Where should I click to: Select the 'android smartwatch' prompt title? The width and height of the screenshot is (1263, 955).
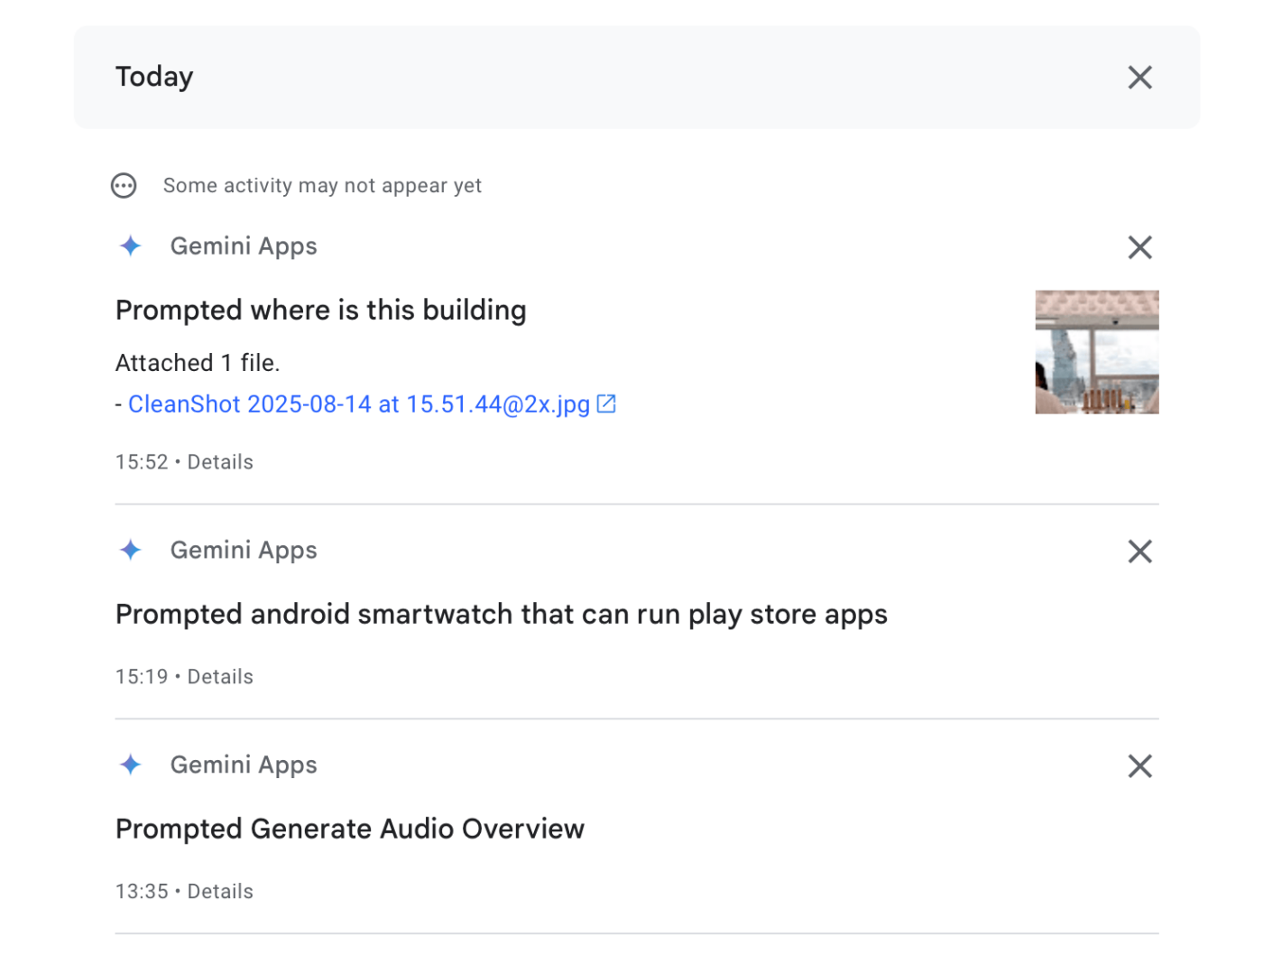(502, 614)
